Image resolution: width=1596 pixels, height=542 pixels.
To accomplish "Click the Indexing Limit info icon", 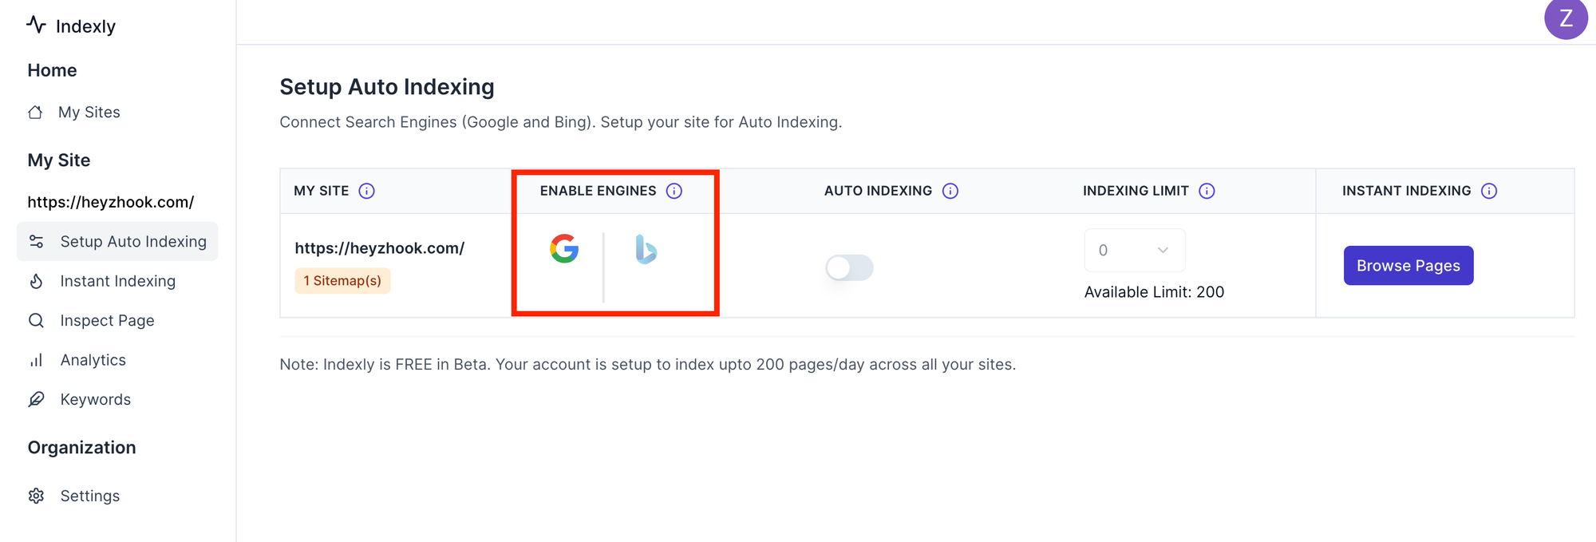I will pyautogui.click(x=1207, y=191).
